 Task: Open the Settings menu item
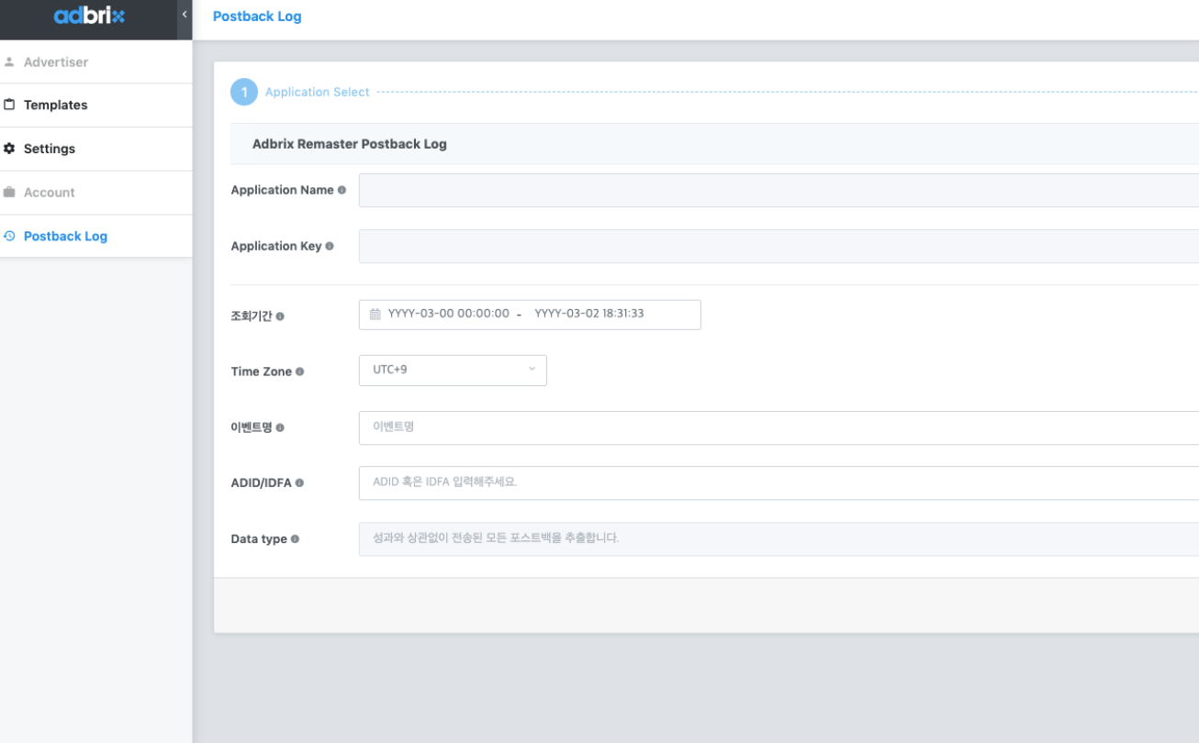coord(95,149)
